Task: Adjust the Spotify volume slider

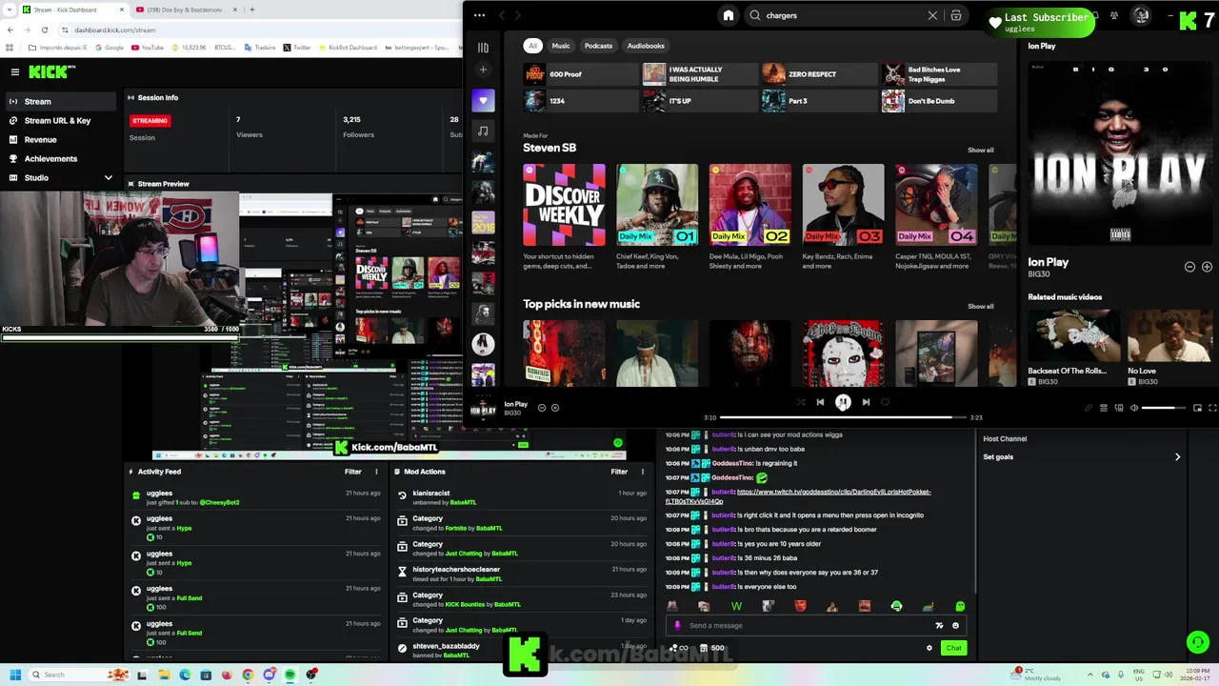Action: pyautogui.click(x=1163, y=408)
